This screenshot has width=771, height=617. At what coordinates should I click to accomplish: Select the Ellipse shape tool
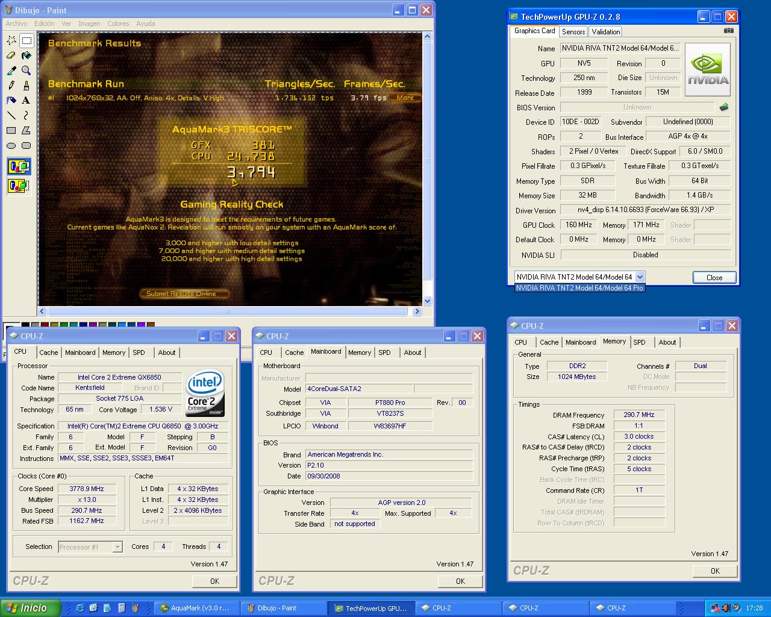pyautogui.click(x=11, y=145)
